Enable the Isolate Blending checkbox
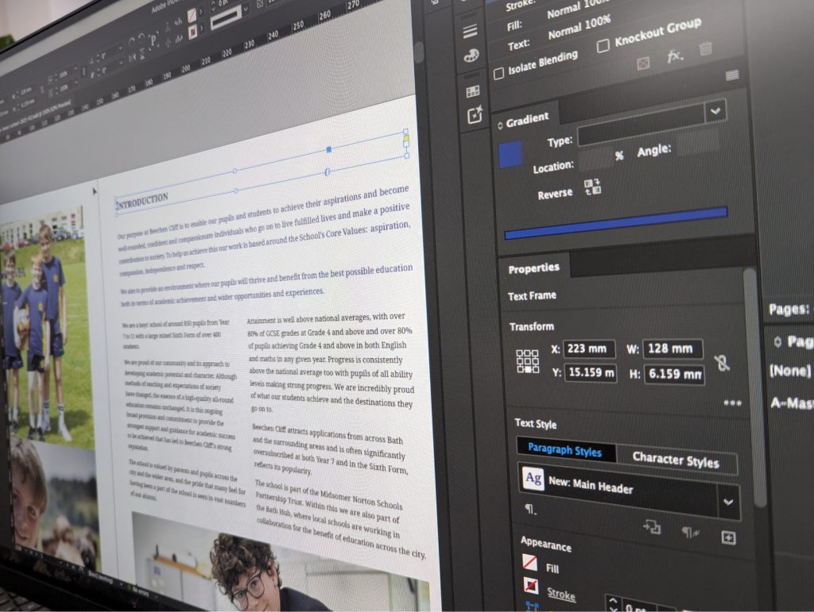Viewport: 814px width, 612px height. (x=499, y=73)
